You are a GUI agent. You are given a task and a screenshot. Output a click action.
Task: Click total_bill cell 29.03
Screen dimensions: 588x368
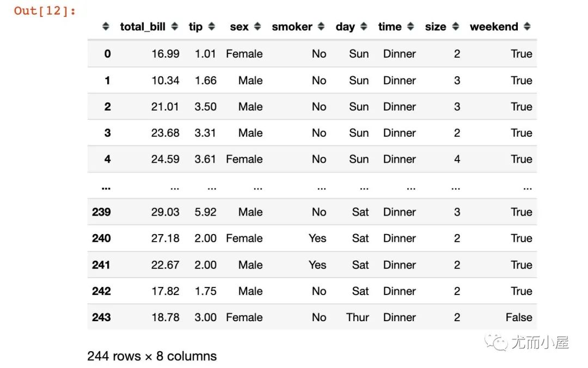166,212
